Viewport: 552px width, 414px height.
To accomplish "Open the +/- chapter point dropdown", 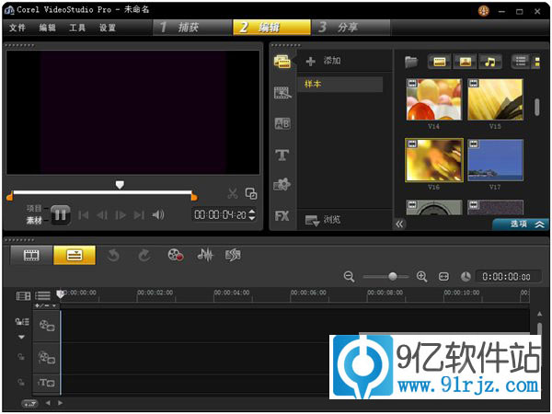I will click(45, 305).
